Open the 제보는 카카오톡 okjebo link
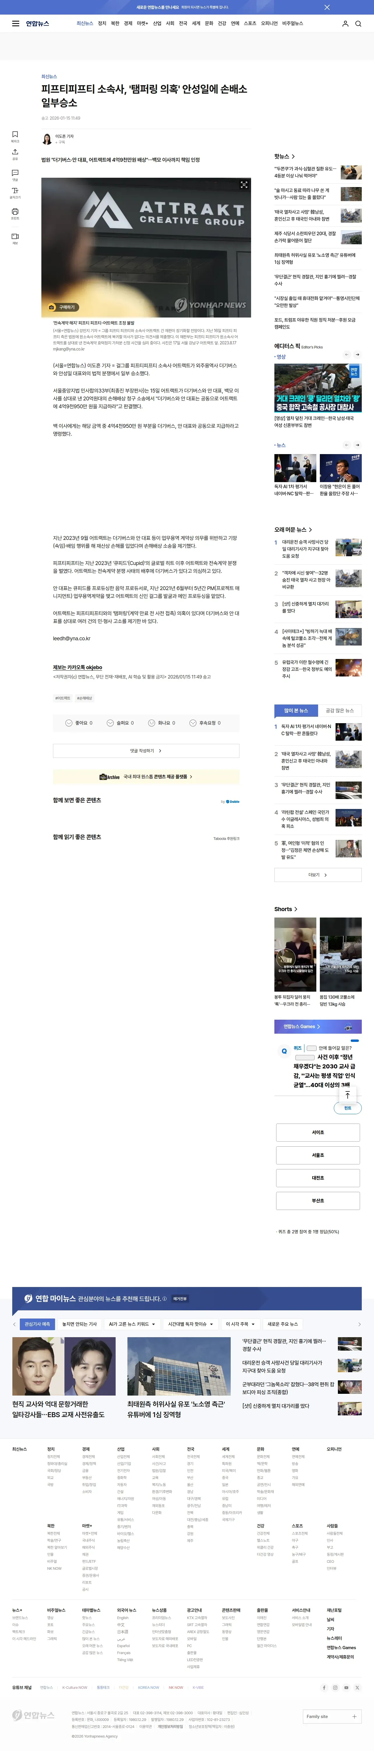Viewport: 374px width, 1751px height. (77, 667)
